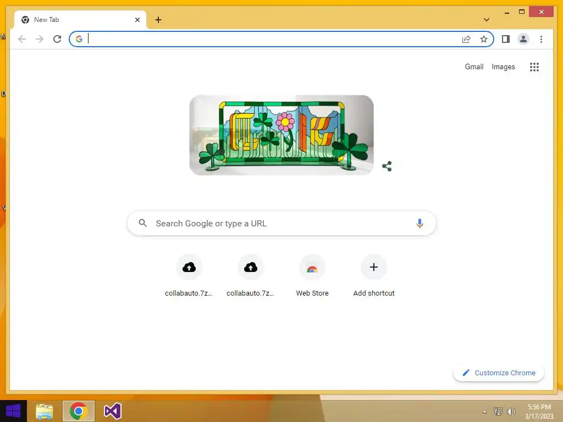
Task: Open the network tray icon
Action: pyautogui.click(x=498, y=411)
